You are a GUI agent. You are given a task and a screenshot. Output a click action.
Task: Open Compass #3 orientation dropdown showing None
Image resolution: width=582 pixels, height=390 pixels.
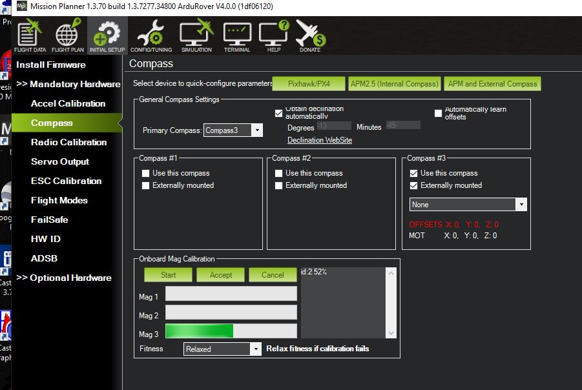pos(468,205)
